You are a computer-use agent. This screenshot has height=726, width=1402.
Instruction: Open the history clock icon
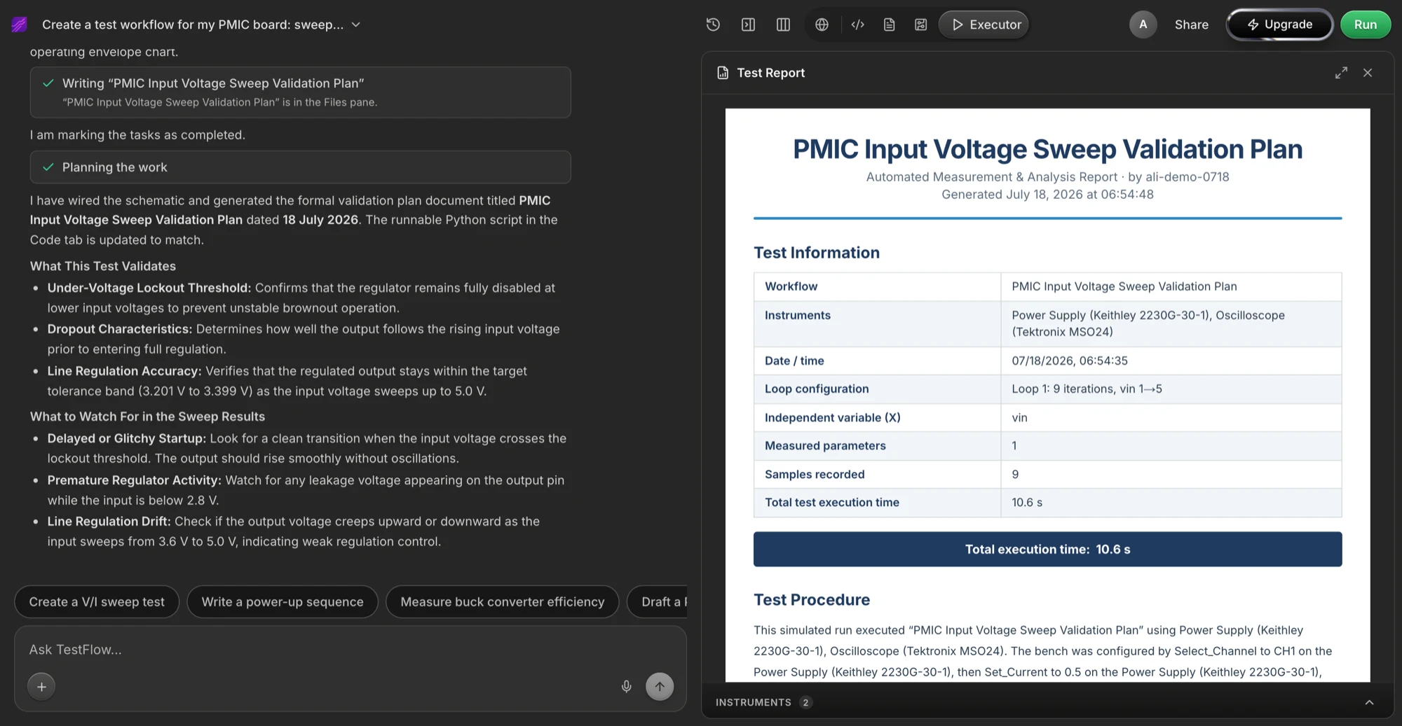pos(713,25)
